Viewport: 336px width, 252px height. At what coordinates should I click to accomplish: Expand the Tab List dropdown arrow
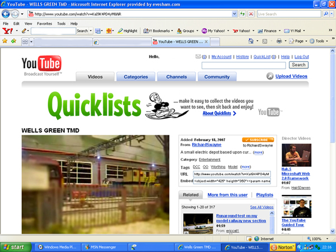pyautogui.click(x=31, y=41)
